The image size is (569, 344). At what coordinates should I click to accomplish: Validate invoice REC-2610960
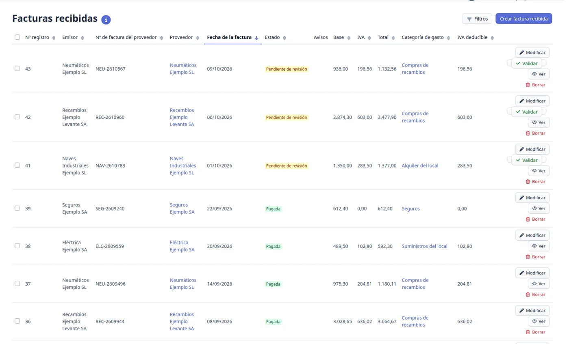pos(527,112)
